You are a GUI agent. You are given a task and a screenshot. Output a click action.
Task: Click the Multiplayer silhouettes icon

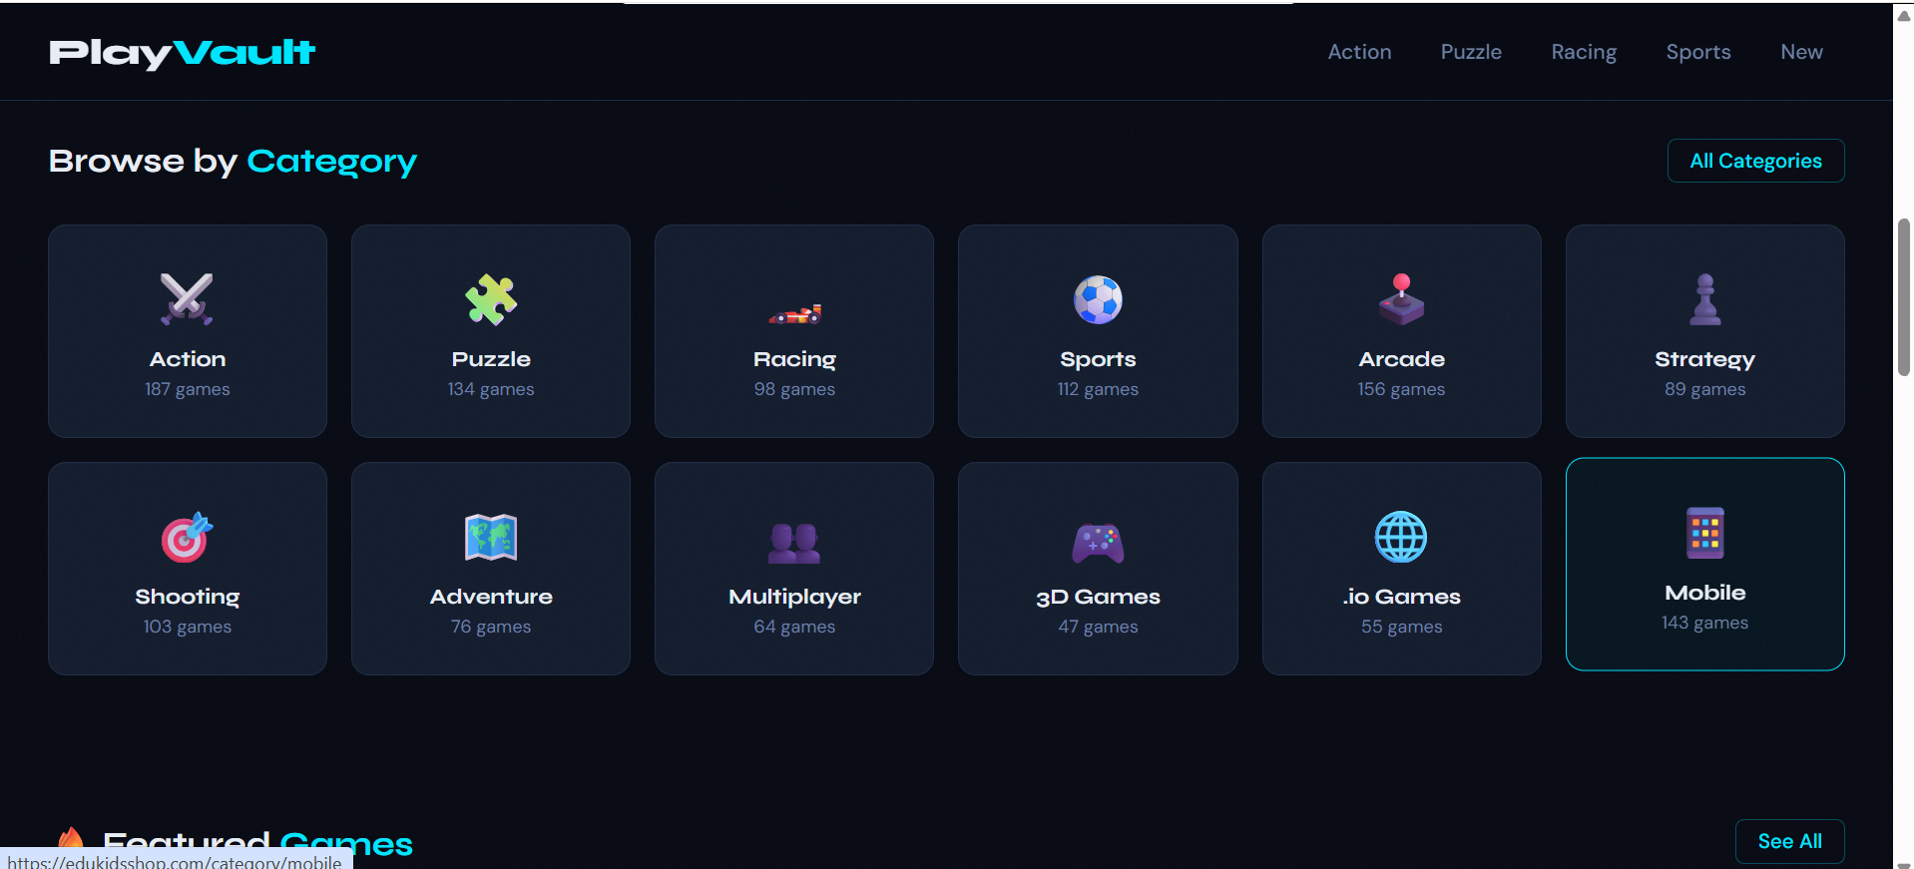tap(794, 542)
